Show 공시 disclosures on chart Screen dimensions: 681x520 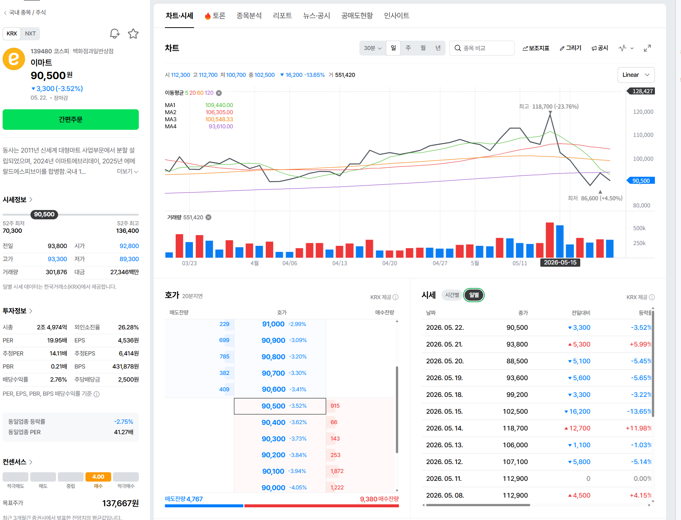(600, 48)
